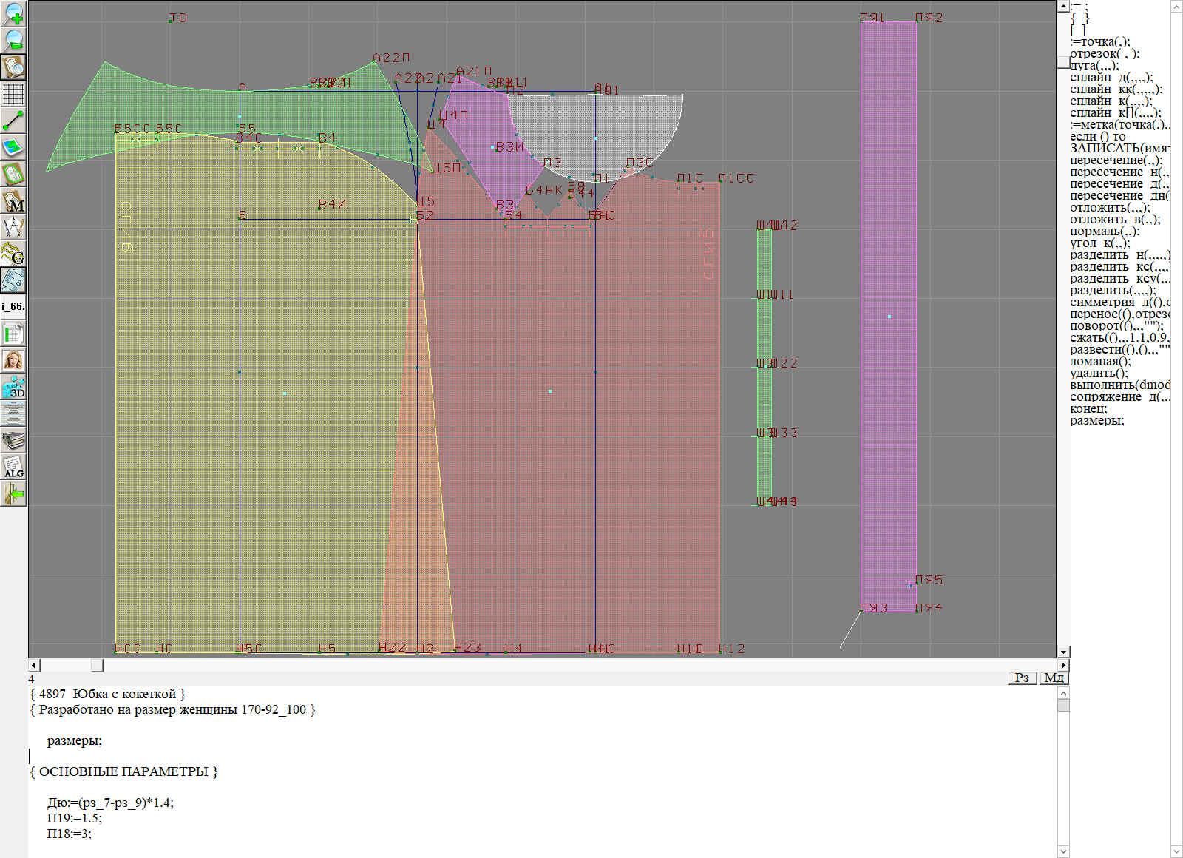The width and height of the screenshot is (1183, 858).
Task: Click the i_66. label button
Action: 13,306
